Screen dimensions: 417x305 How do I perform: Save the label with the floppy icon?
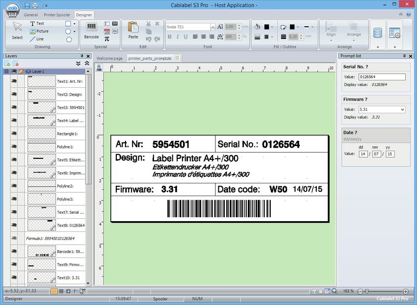[27, 5]
